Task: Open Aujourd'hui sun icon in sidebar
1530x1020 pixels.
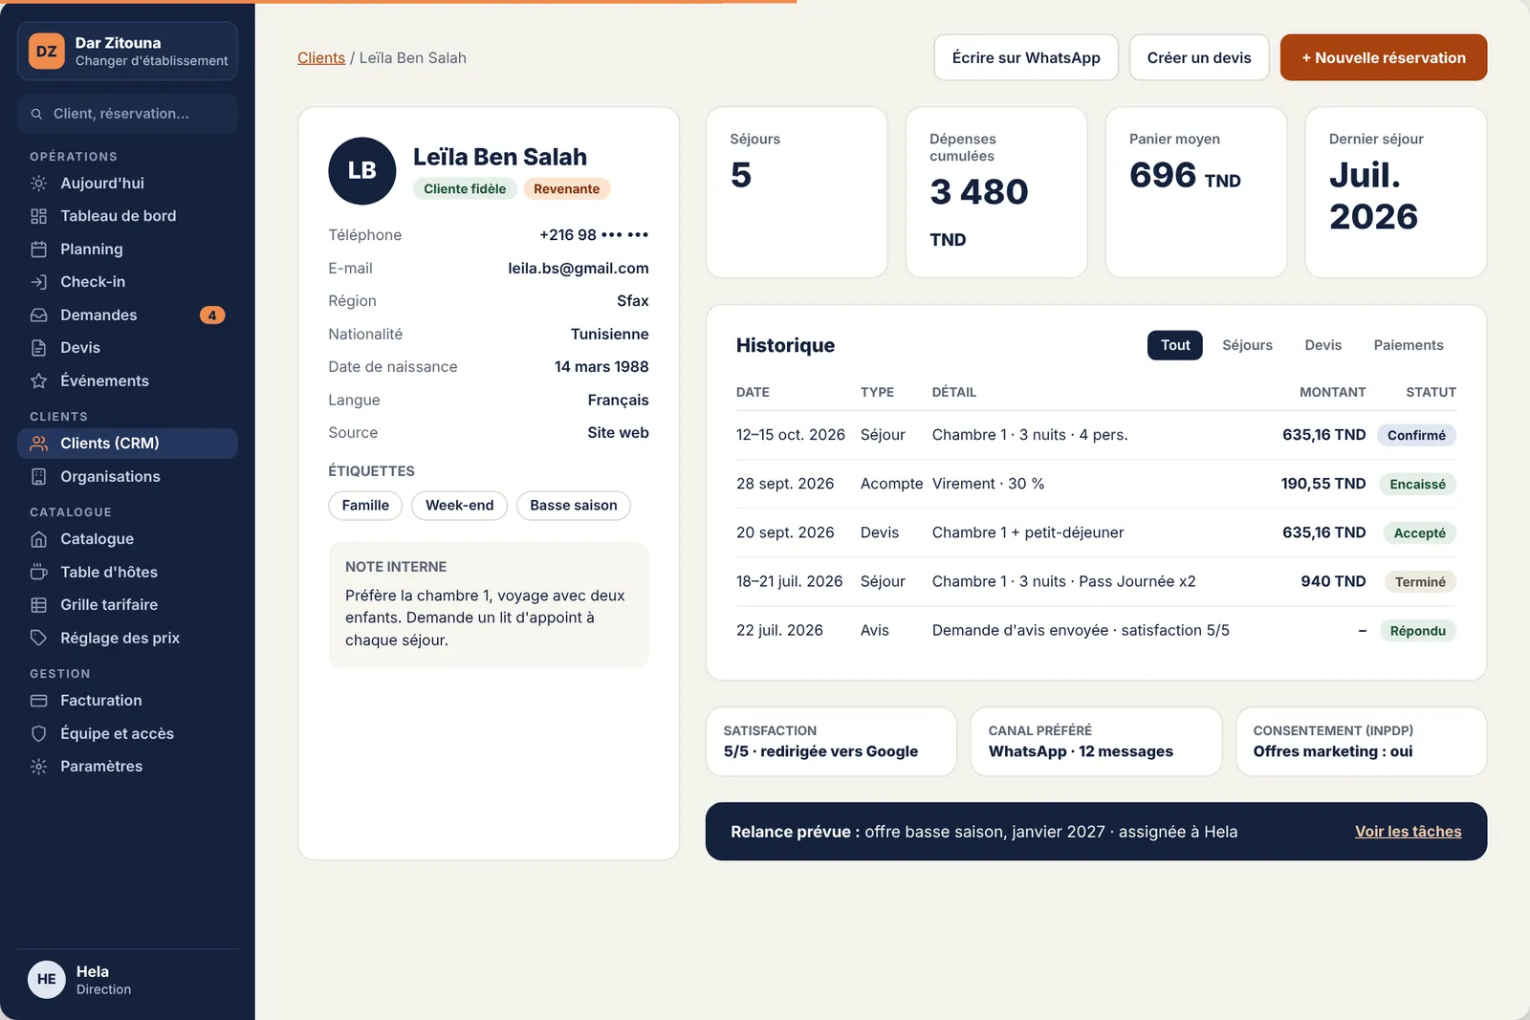Action: 38,183
